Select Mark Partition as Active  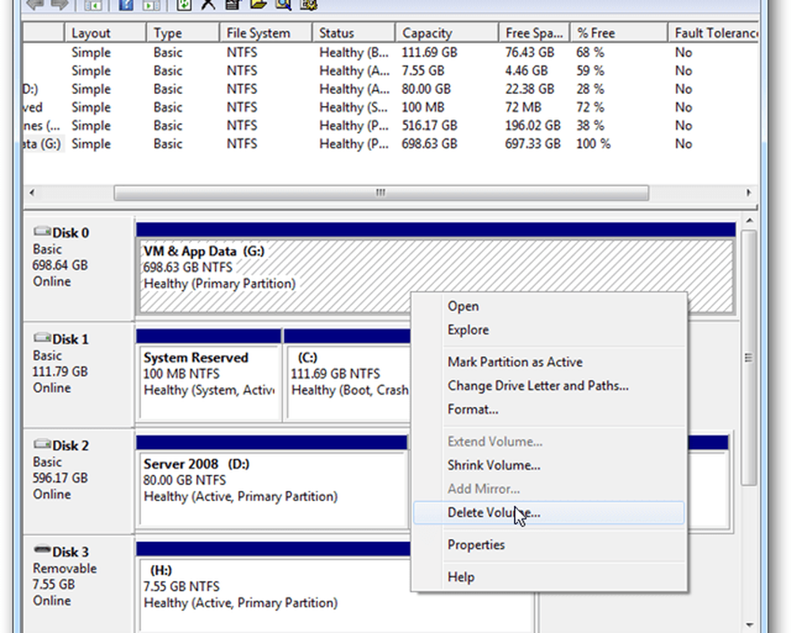549,363
